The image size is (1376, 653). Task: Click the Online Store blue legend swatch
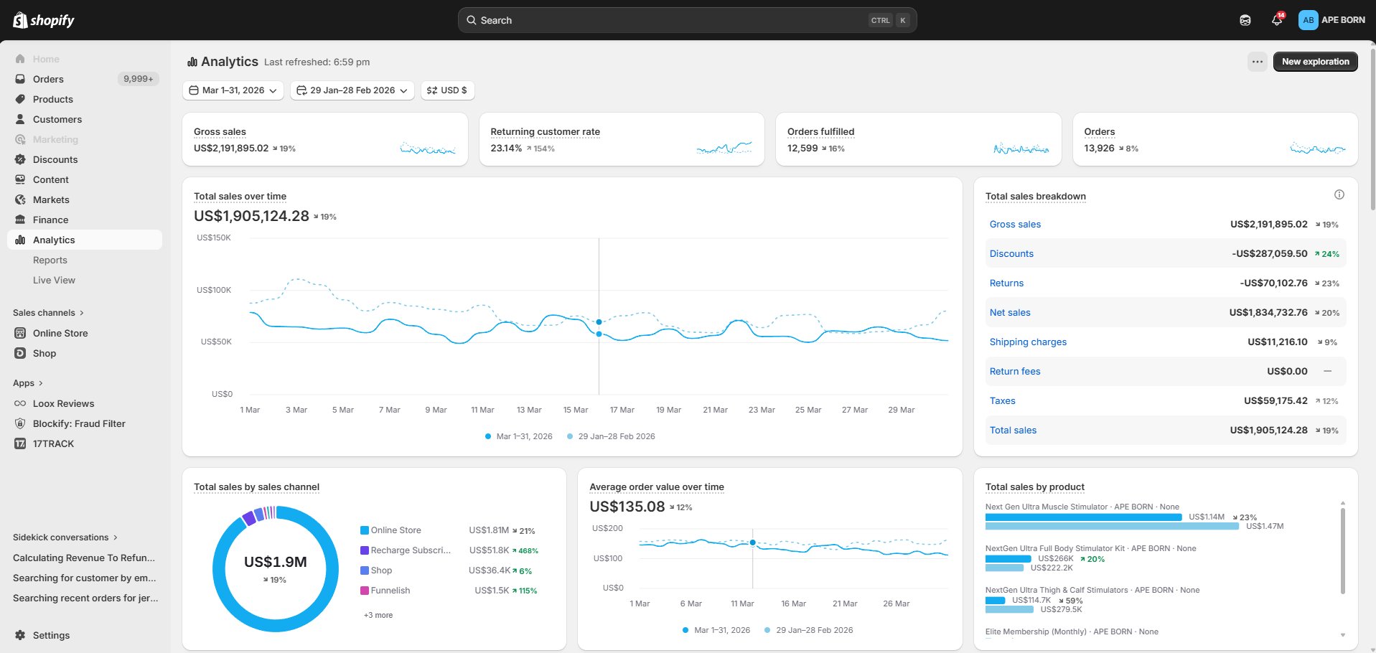click(x=365, y=530)
